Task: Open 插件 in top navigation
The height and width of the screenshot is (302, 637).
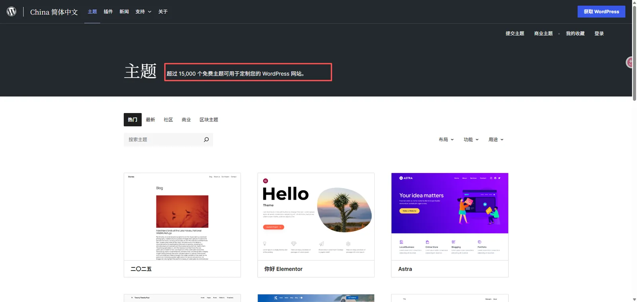Action: tap(108, 12)
